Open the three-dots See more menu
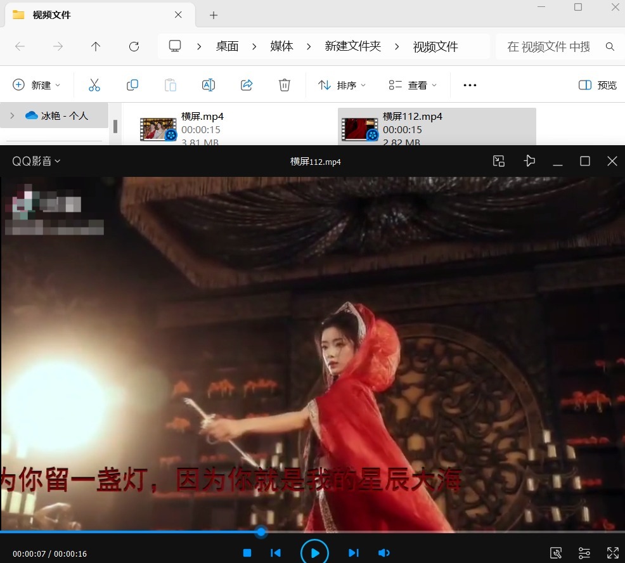 (x=470, y=85)
